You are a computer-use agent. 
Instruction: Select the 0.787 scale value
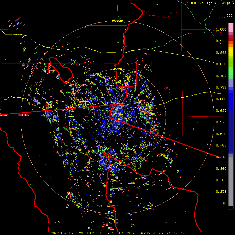221,76
